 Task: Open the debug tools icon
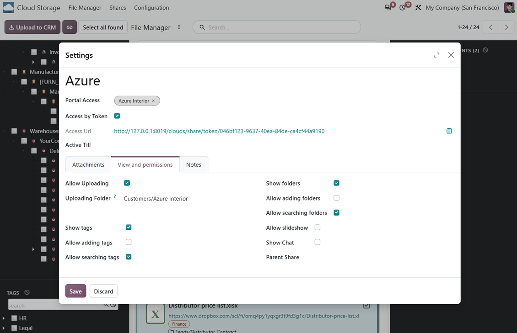tap(418, 7)
